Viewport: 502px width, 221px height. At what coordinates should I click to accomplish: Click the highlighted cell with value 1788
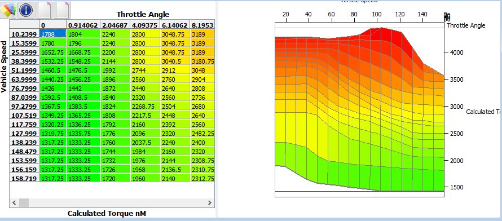53,34
